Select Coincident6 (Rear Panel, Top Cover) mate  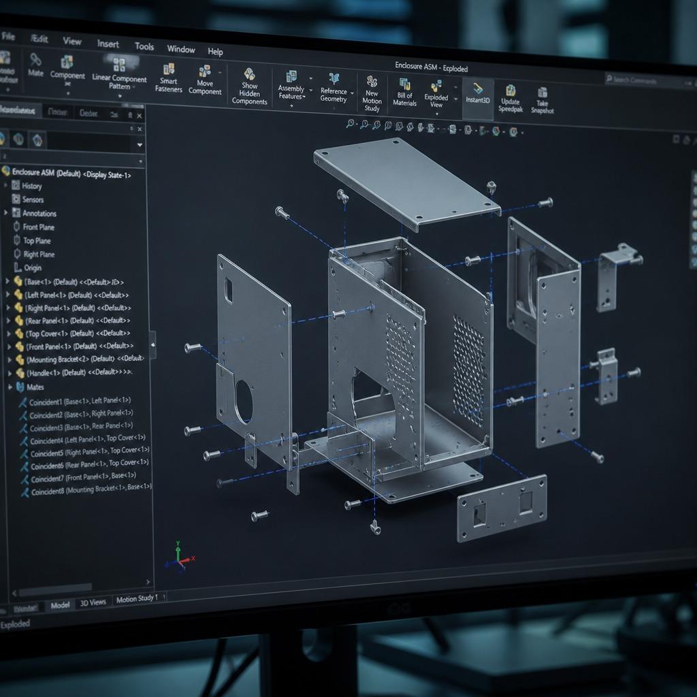click(84, 465)
